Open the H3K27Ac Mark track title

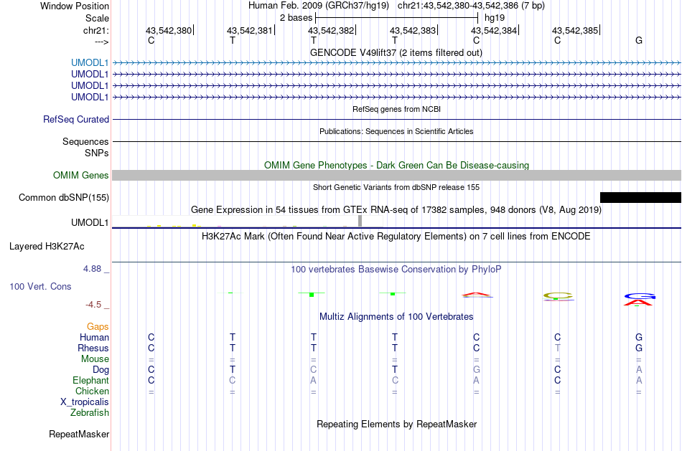tap(396, 237)
